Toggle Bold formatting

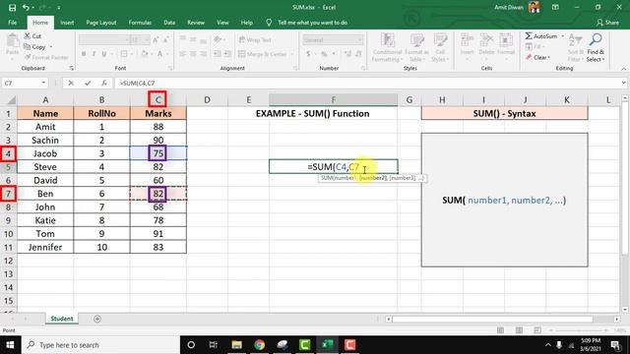[84, 54]
